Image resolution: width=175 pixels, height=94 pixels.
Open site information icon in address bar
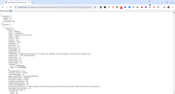(16, 7)
